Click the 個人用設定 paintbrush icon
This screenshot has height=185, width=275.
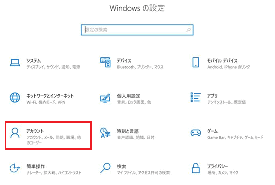point(105,98)
